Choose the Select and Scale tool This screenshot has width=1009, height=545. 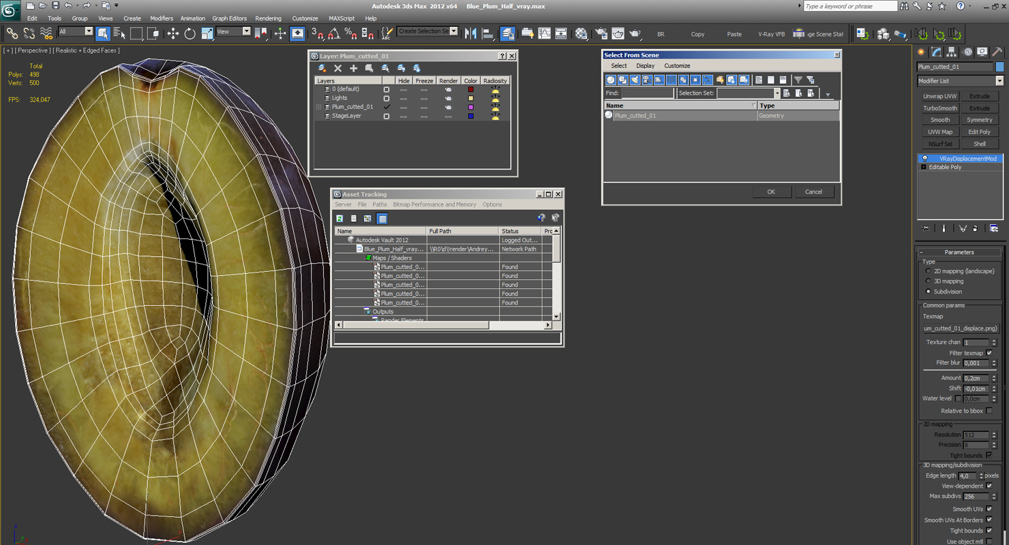coord(207,33)
